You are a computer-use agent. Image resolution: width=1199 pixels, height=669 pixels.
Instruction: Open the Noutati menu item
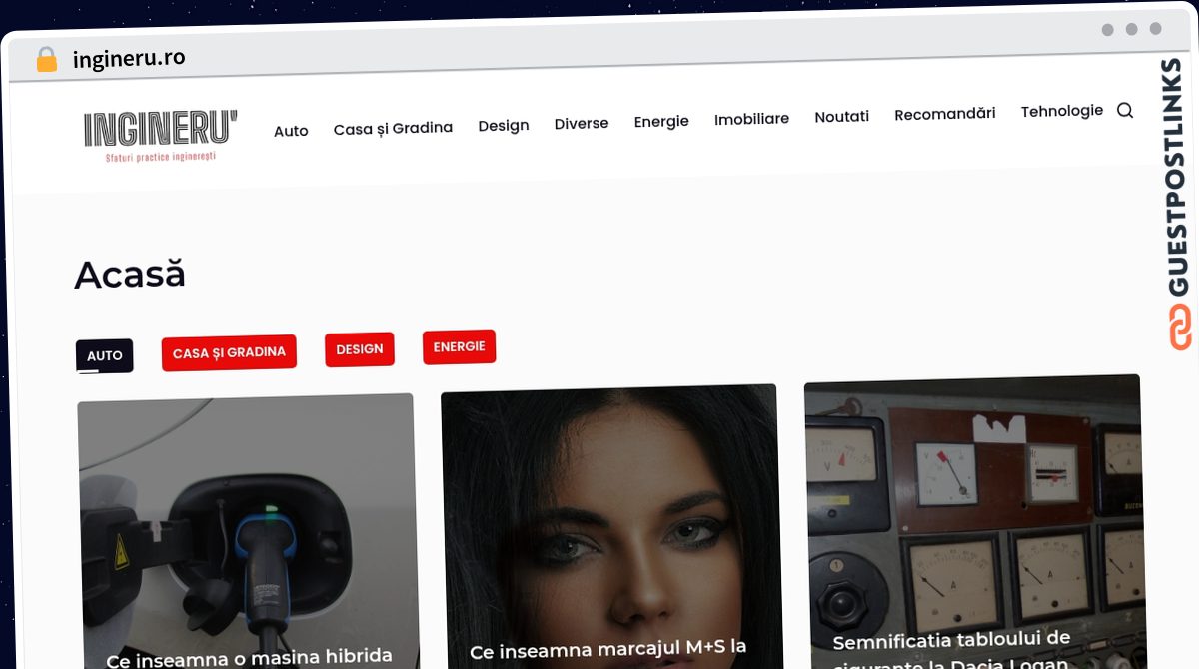[x=842, y=116]
